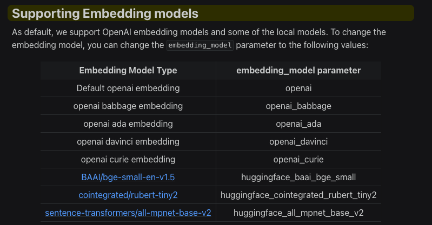Click the openai babbage embedding cell
Viewport: 432px width, 225px height.
pyautogui.click(x=128, y=106)
